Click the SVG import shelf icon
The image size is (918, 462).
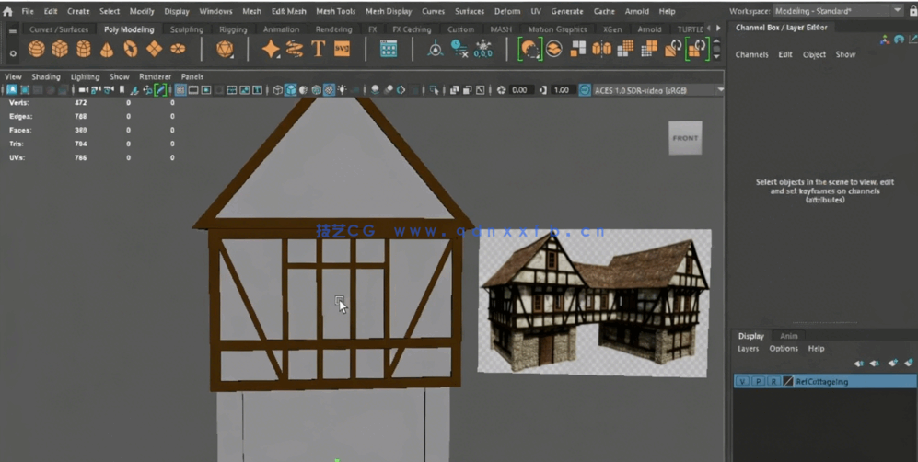[x=342, y=49]
